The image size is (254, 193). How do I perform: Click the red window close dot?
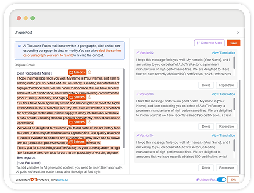coord(19,18)
